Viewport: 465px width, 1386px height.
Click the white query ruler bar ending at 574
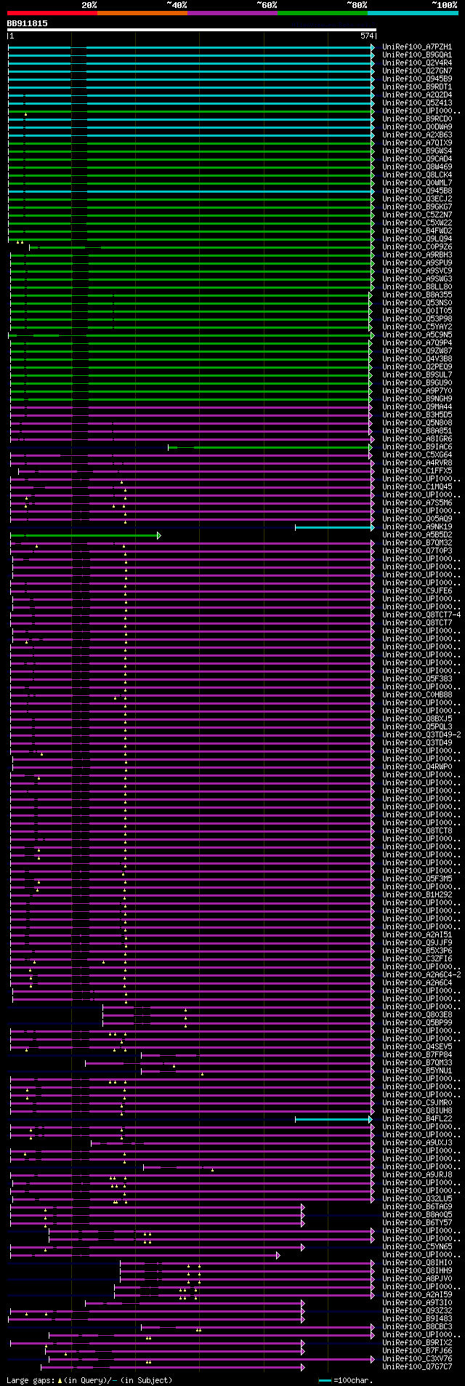(191, 30)
